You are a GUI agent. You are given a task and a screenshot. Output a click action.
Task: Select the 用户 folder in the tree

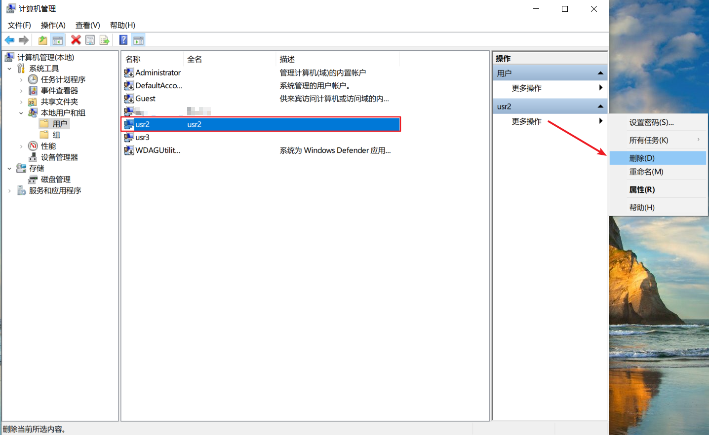[60, 124]
